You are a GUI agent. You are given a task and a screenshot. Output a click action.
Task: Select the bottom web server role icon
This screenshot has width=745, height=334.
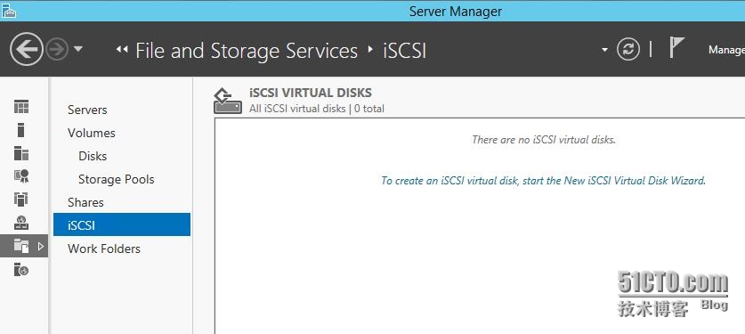tap(20, 269)
